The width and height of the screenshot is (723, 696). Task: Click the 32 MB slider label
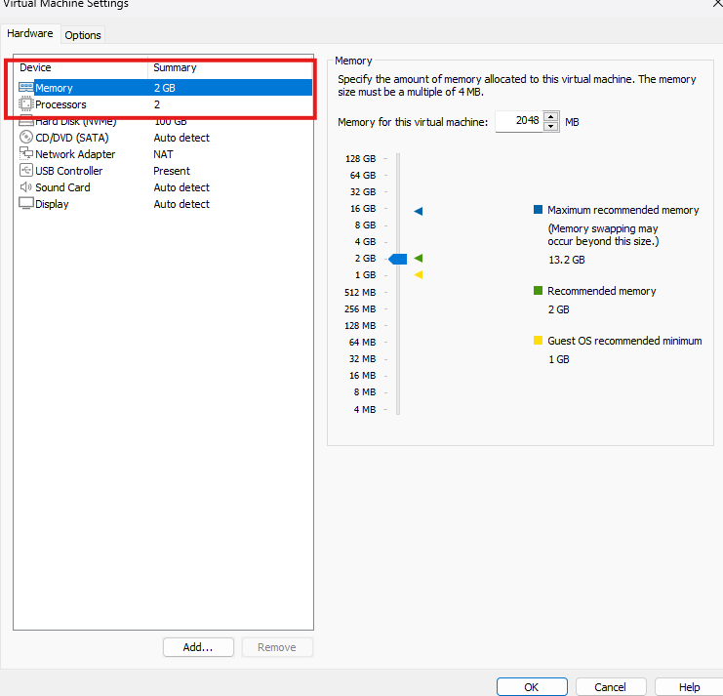point(362,359)
